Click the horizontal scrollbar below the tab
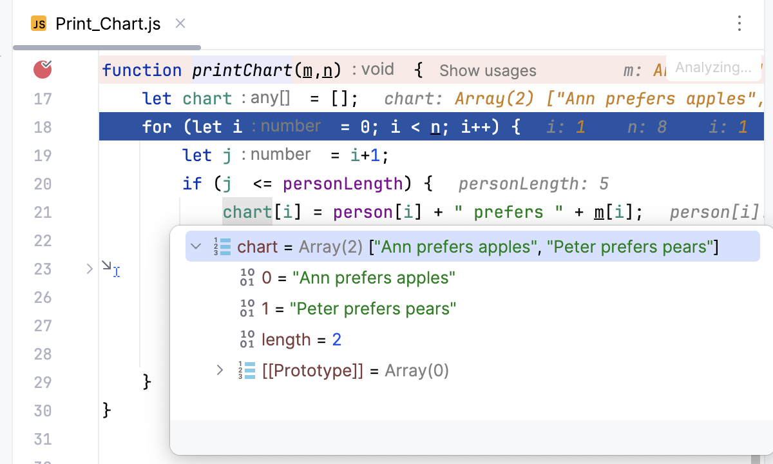The image size is (773, 464). (x=106, y=46)
